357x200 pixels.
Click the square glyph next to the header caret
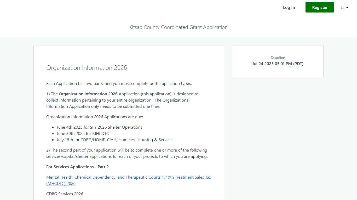click(x=343, y=7)
